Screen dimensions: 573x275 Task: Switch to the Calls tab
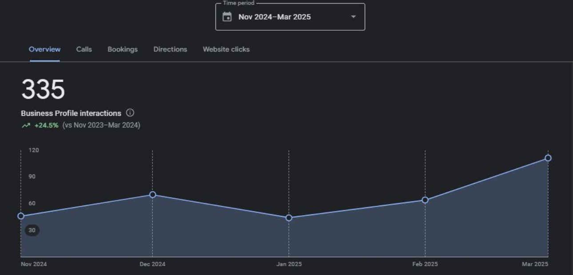[x=84, y=49]
